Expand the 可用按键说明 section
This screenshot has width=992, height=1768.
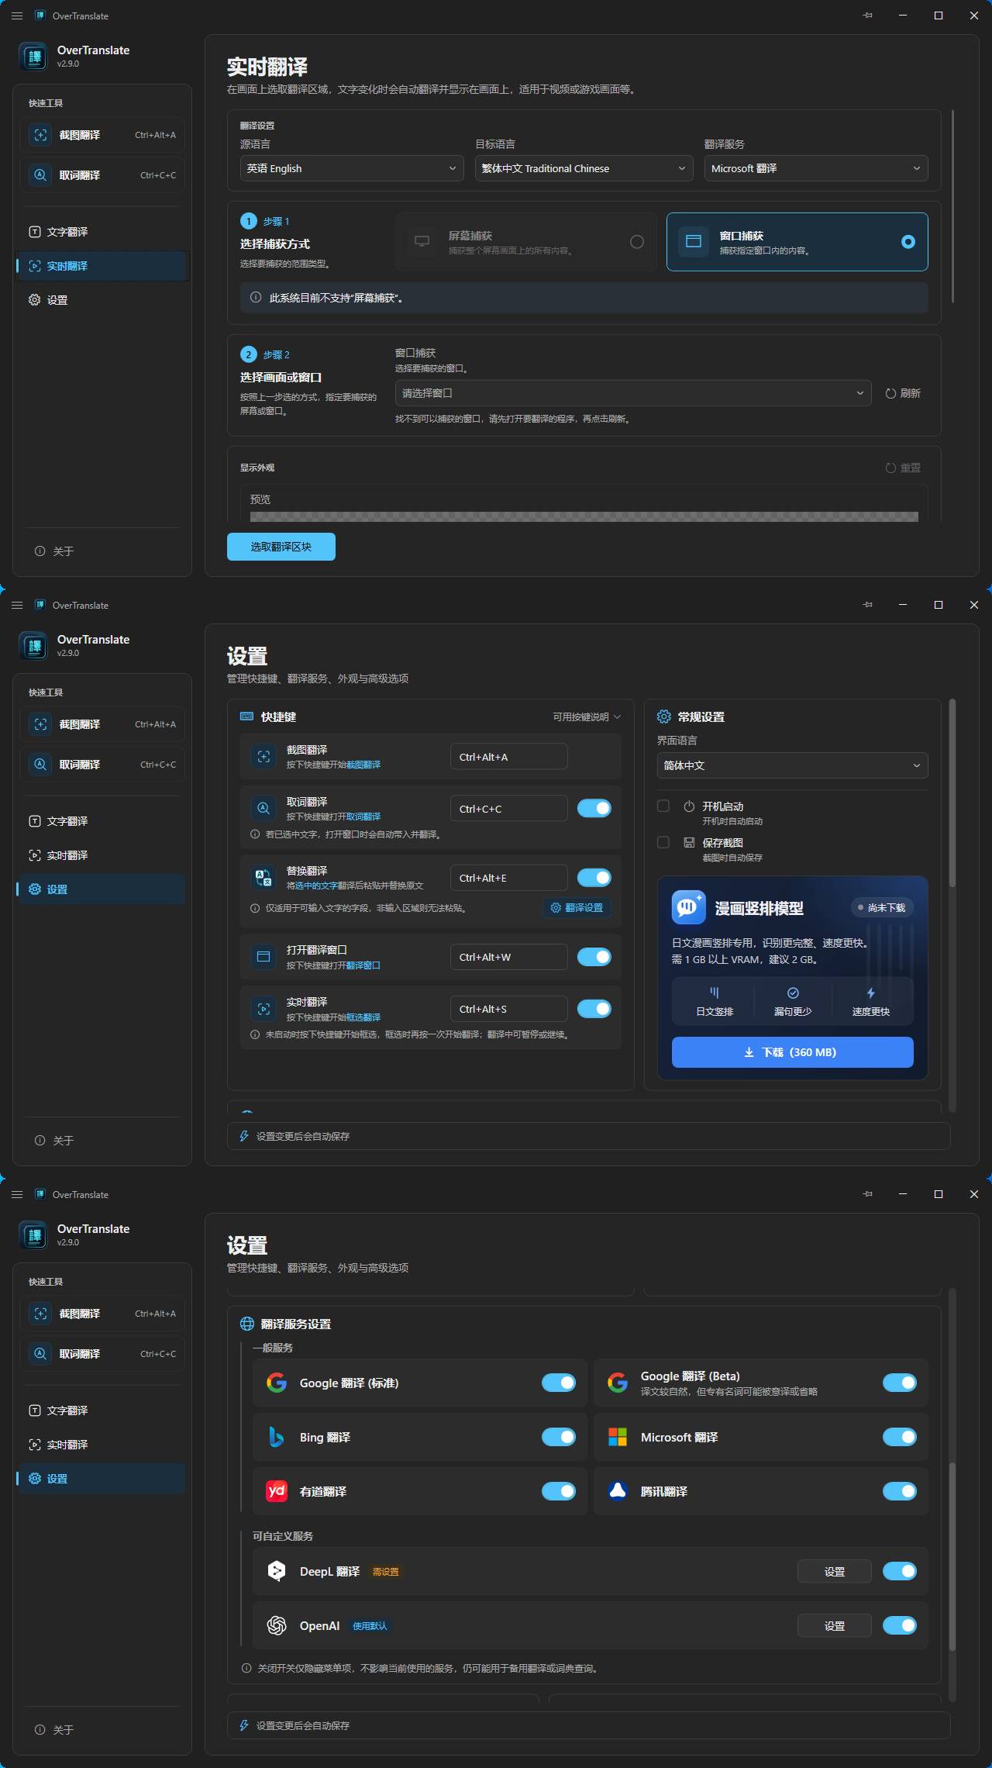click(x=587, y=717)
